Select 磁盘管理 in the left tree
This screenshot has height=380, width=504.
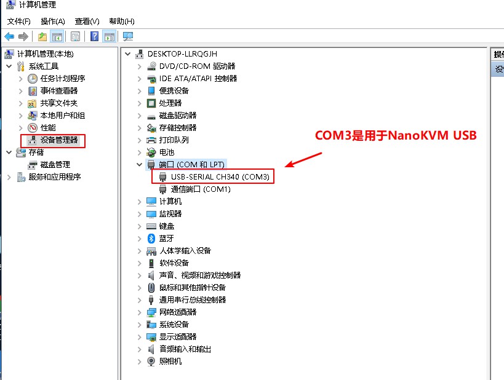(55, 165)
